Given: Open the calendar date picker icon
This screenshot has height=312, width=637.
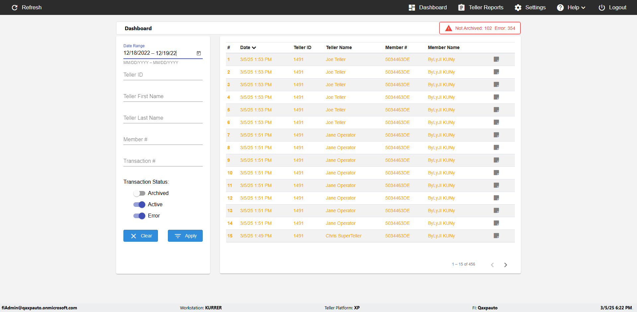Looking at the screenshot, I should tap(199, 53).
